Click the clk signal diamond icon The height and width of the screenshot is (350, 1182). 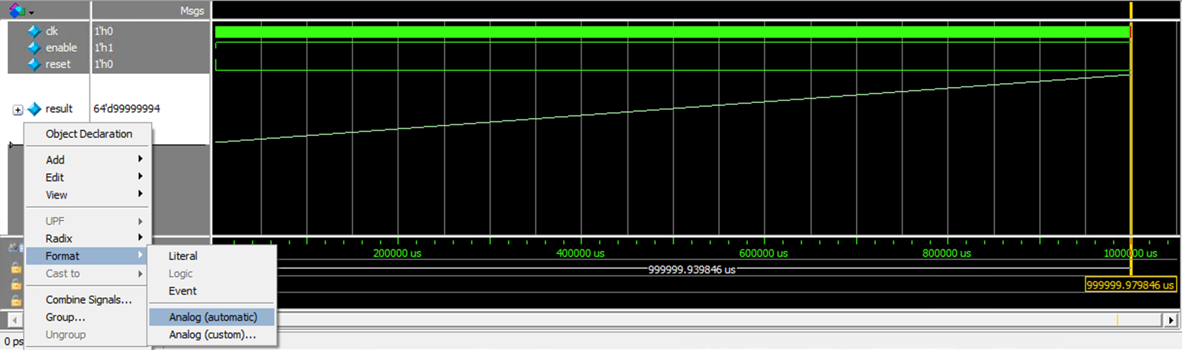35,31
